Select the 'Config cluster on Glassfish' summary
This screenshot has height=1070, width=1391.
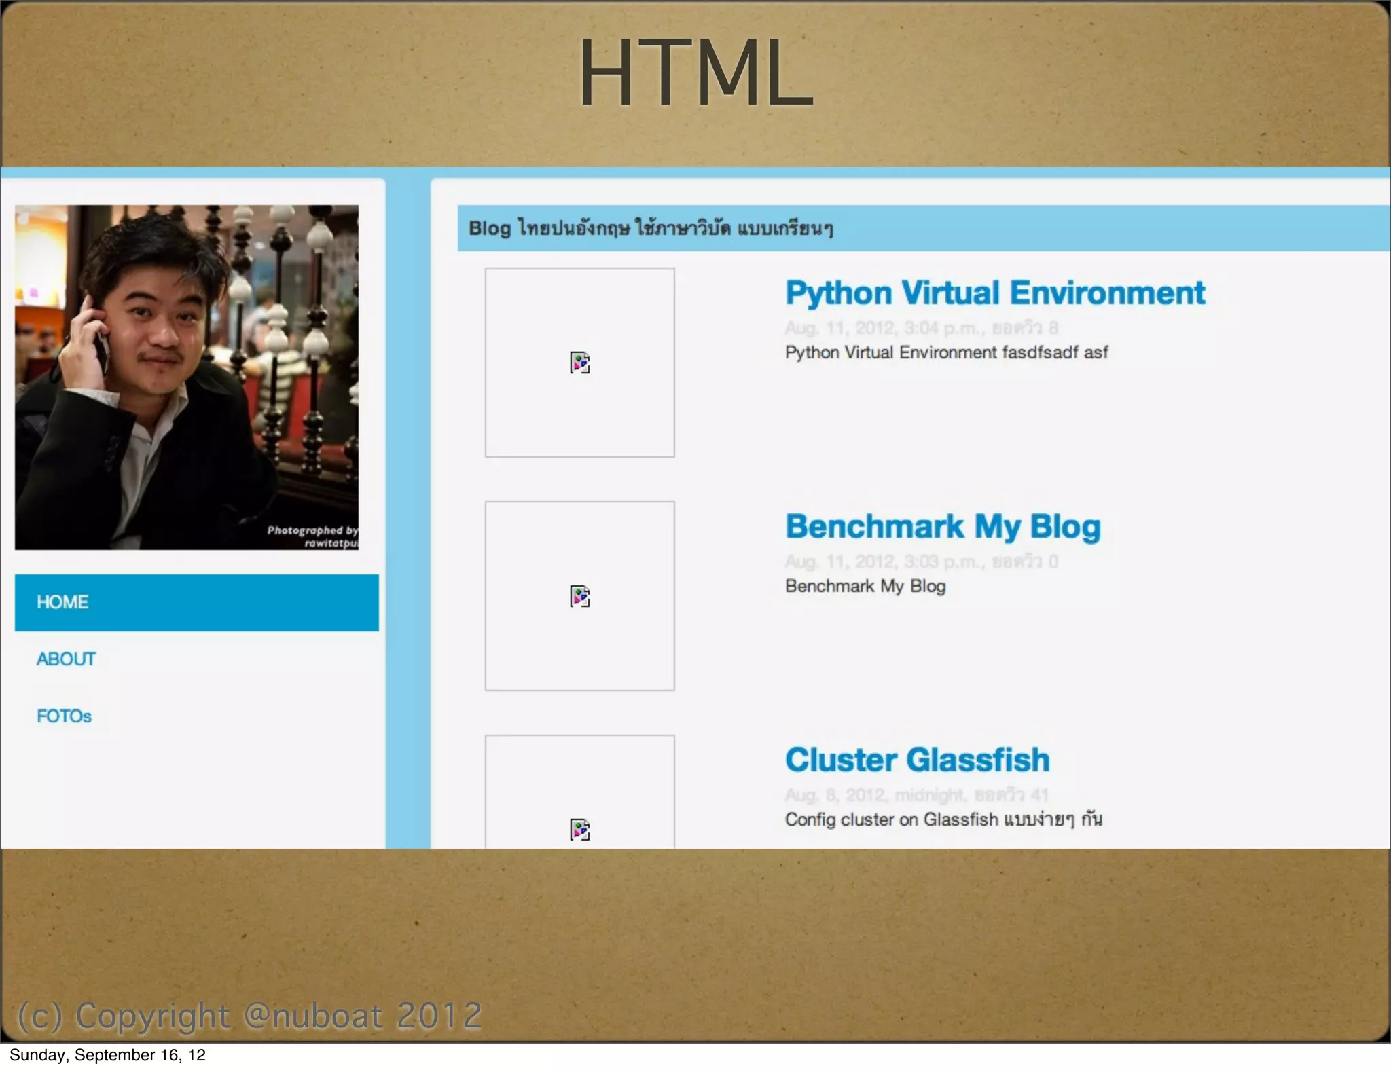[x=943, y=819]
